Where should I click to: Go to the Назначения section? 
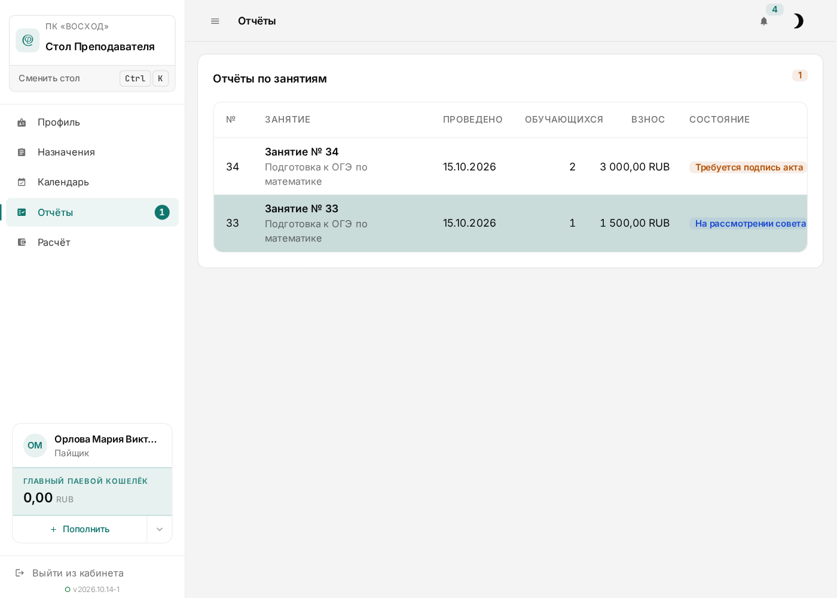point(92,152)
